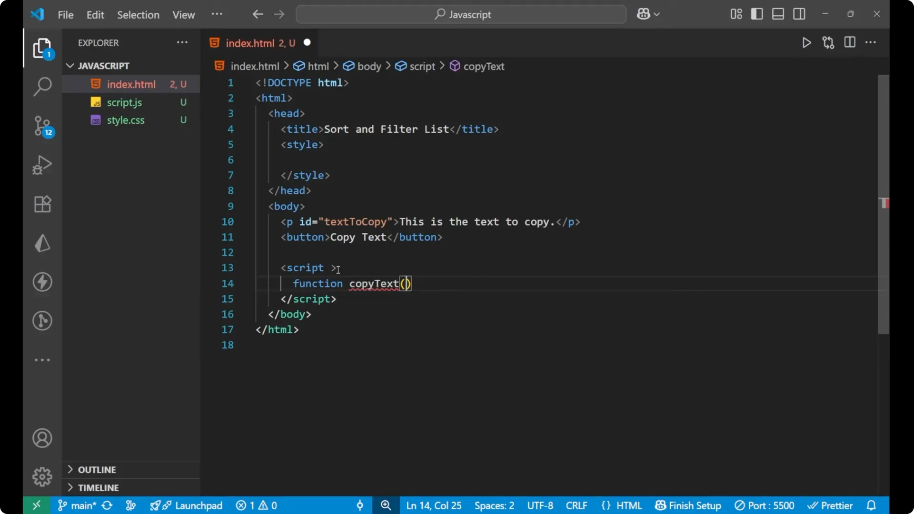Click Finish Setup in the status bar
The height and width of the screenshot is (514, 914).
point(687,505)
